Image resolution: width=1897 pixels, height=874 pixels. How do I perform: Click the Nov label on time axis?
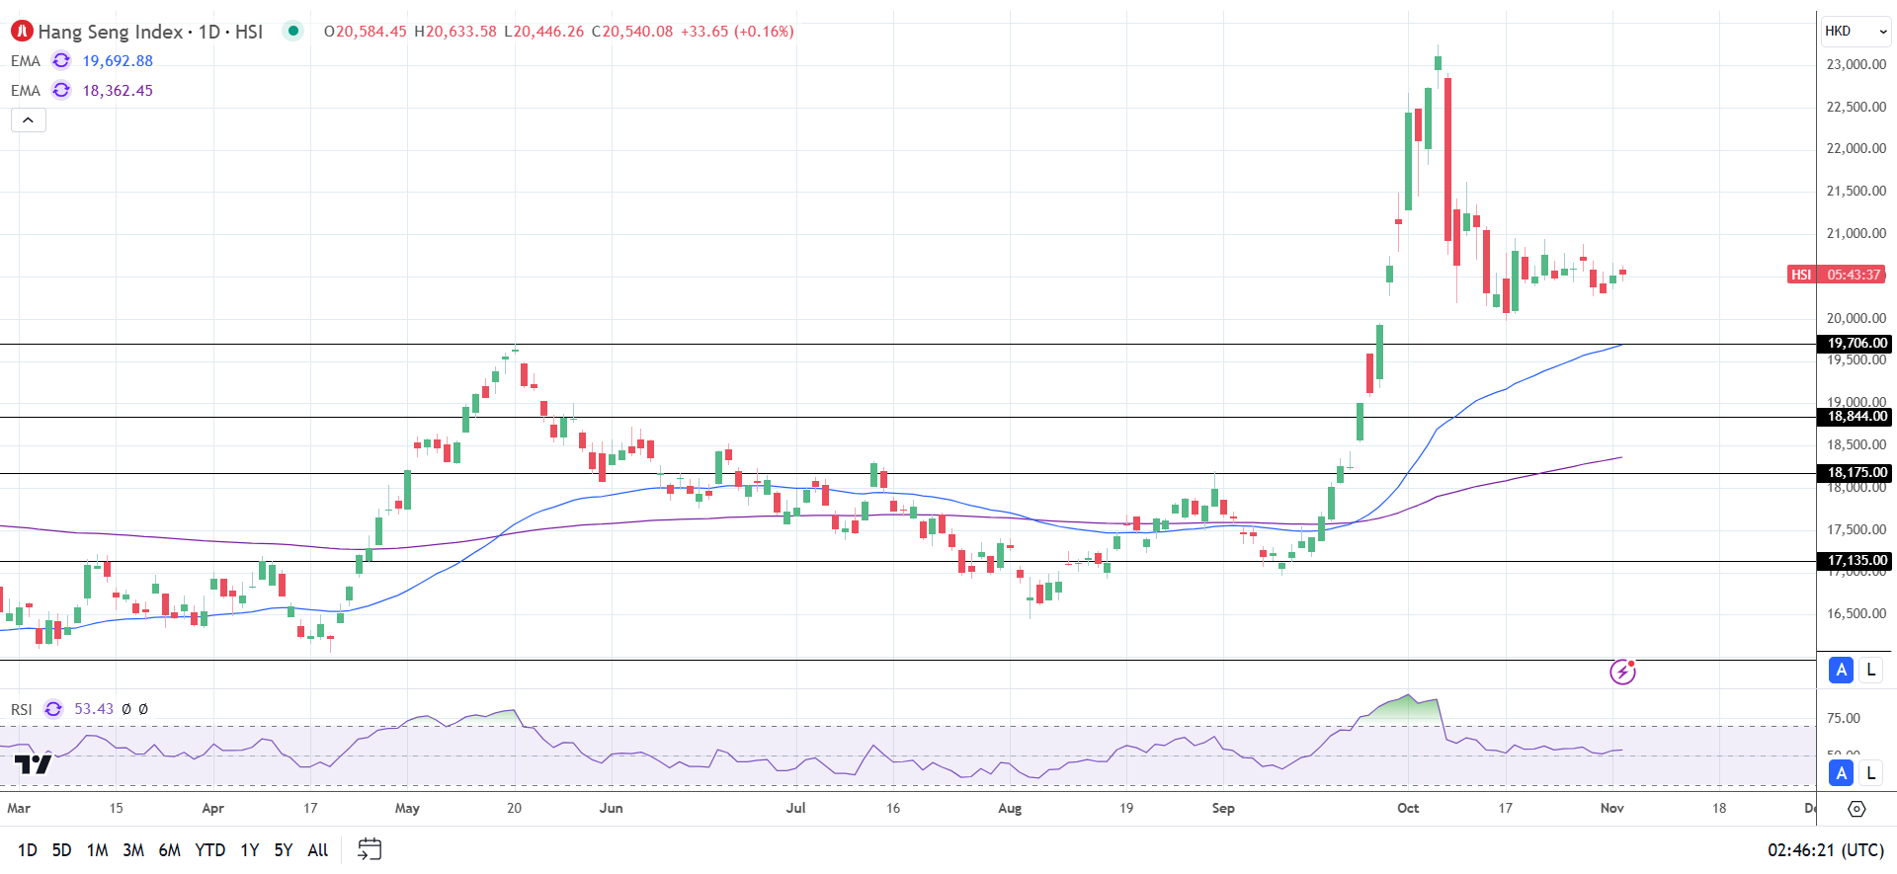[1611, 808]
